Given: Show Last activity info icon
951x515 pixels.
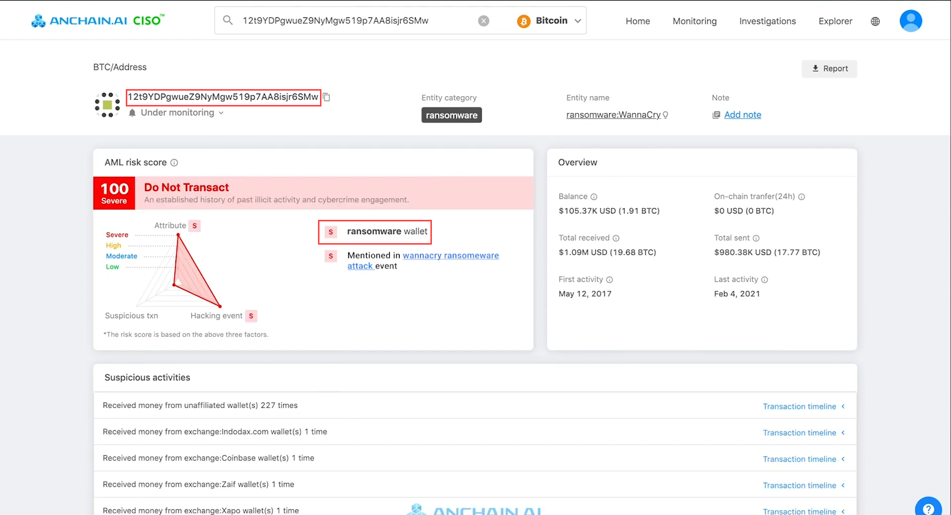Looking at the screenshot, I should pyautogui.click(x=765, y=280).
